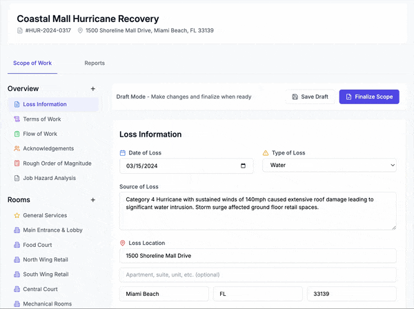Click the Source of Loss text area
Image resolution: width=414 pixels, height=309 pixels.
(x=257, y=210)
